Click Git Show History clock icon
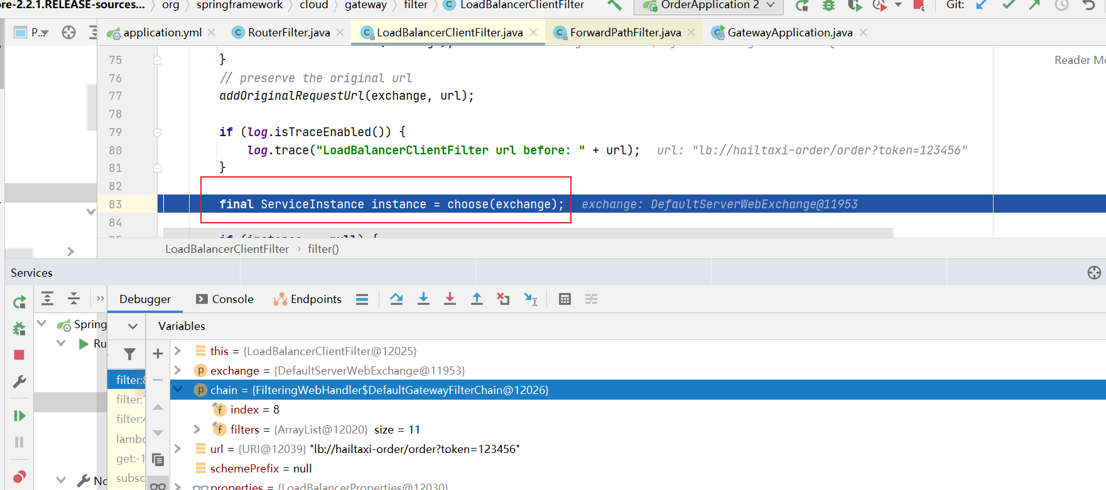This screenshot has width=1106, height=490. click(1061, 6)
